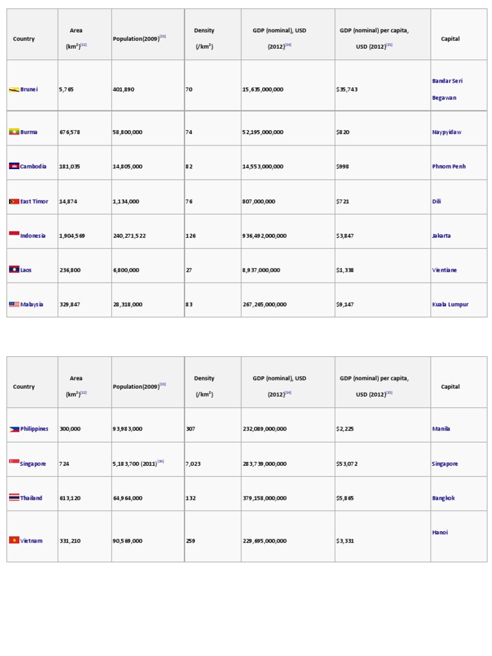
Task: Open the Naypyidaw capital link
Action: pyautogui.click(x=446, y=132)
